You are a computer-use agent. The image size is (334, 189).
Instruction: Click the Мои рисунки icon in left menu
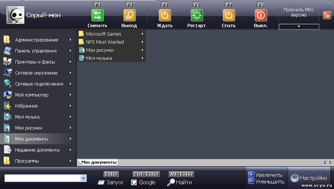[7, 128]
